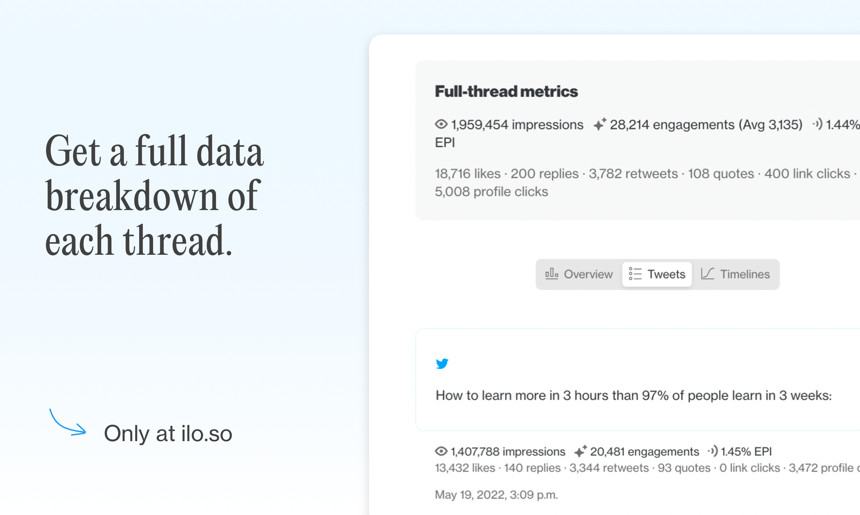Screen dimensions: 860x515
Task: Click the 'Full-thread metrics' heading
Action: 506,91
